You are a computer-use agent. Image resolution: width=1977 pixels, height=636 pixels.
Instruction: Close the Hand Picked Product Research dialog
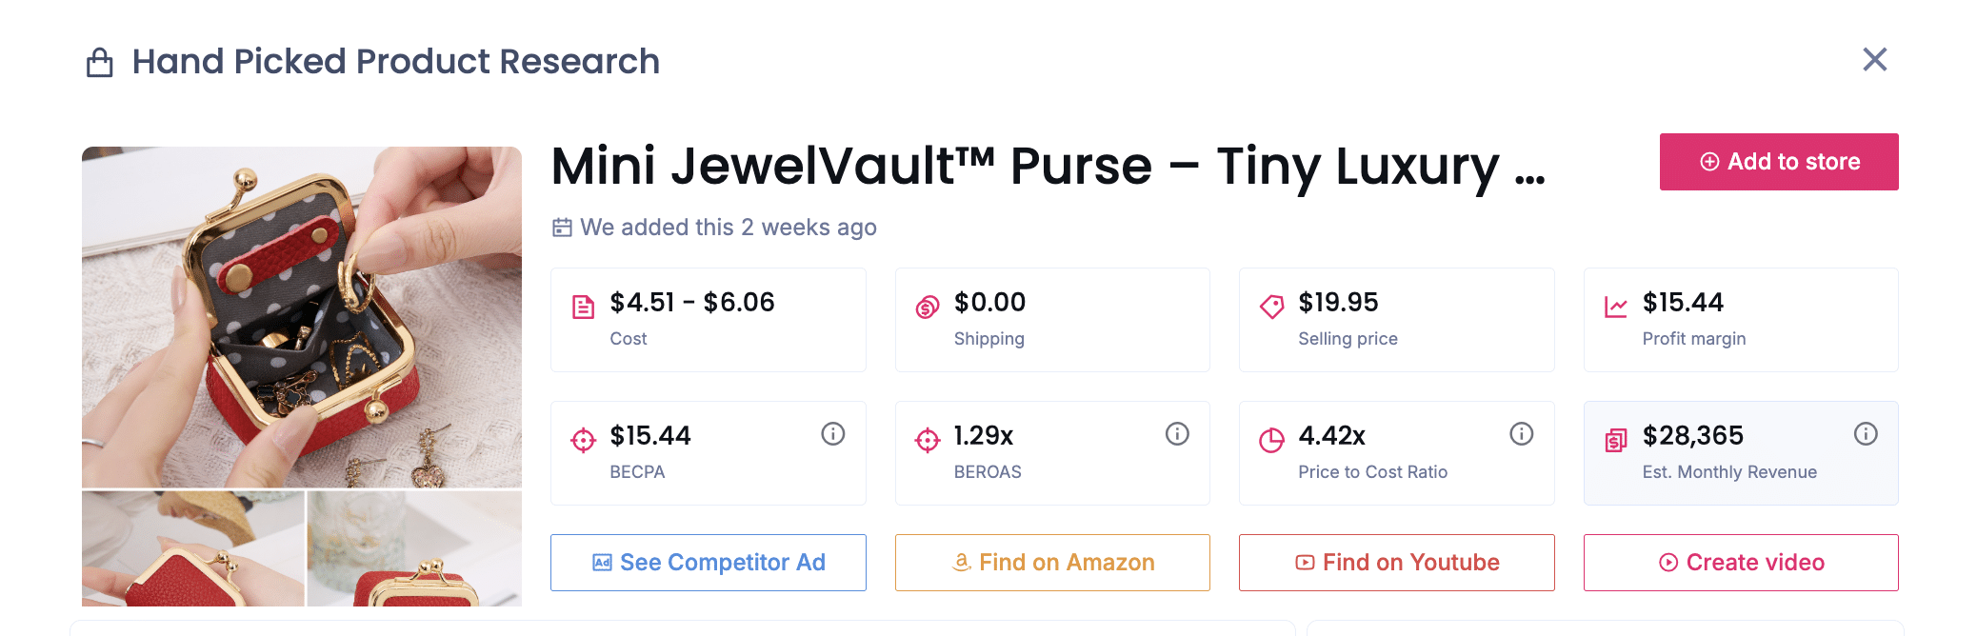click(1874, 60)
